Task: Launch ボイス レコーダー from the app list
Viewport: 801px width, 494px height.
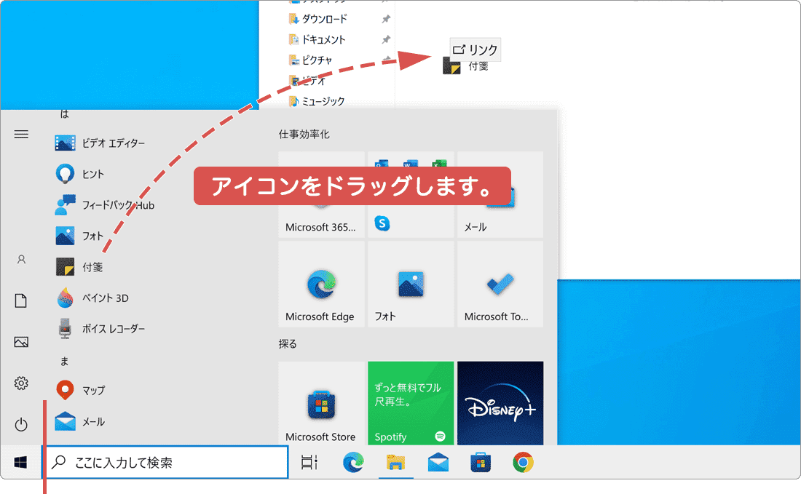Action: [102, 328]
